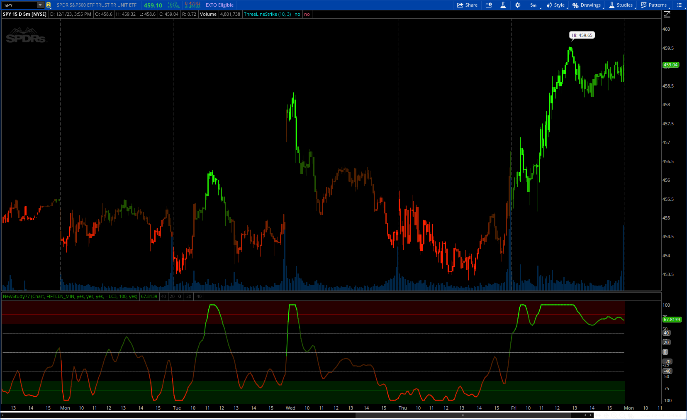
Task: Select the 40 level bubble on study axis
Action: coord(666,333)
